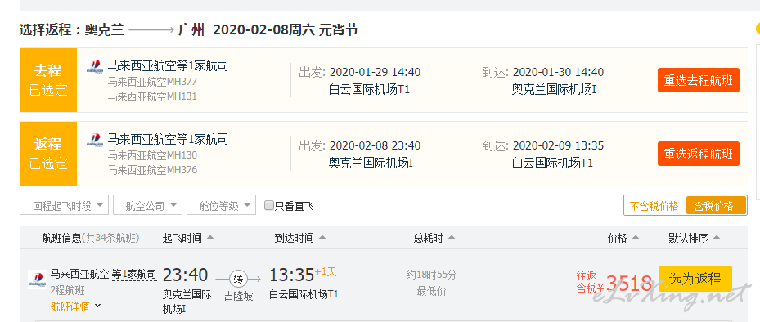Open the 回程起飞时段 dropdown

(64, 205)
